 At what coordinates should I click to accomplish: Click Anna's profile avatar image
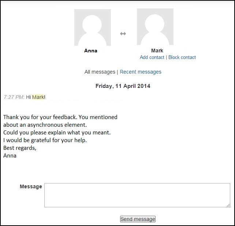pyautogui.click(x=93, y=27)
